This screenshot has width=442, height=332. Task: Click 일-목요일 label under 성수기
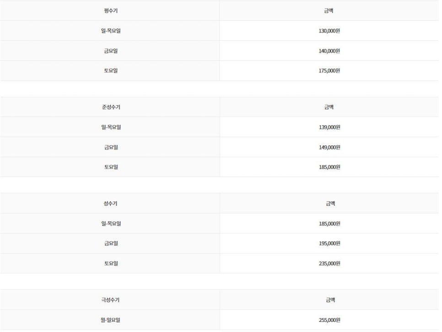point(111,224)
